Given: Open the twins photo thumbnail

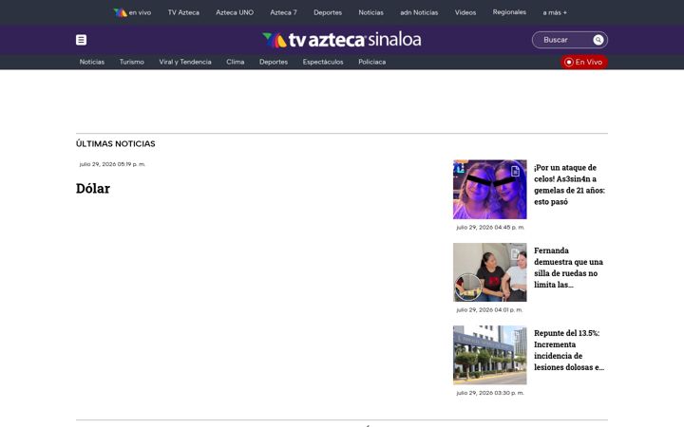Looking at the screenshot, I should (490, 189).
